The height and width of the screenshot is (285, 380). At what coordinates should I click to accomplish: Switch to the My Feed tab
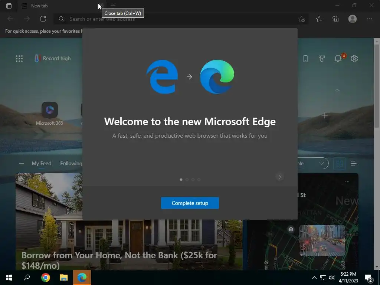[x=42, y=163]
